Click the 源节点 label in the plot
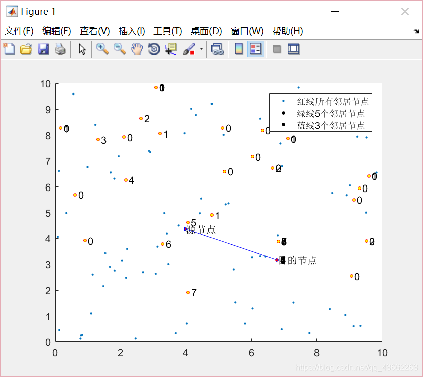This screenshot has width=423, height=377. (x=201, y=230)
